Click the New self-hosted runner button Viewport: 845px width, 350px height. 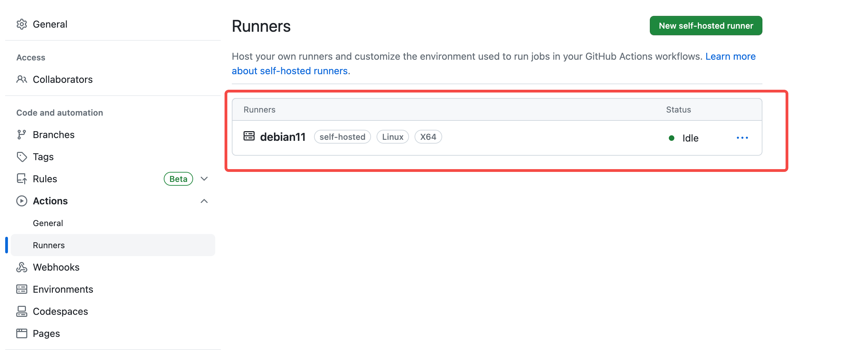[x=706, y=26]
